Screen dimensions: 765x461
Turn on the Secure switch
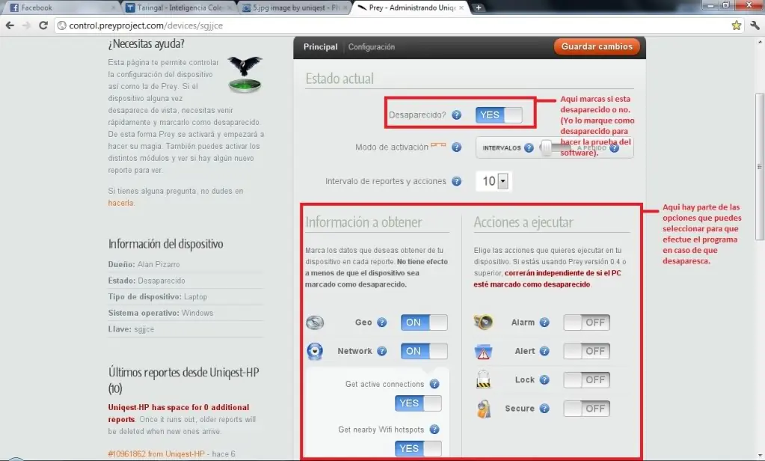[x=586, y=409]
